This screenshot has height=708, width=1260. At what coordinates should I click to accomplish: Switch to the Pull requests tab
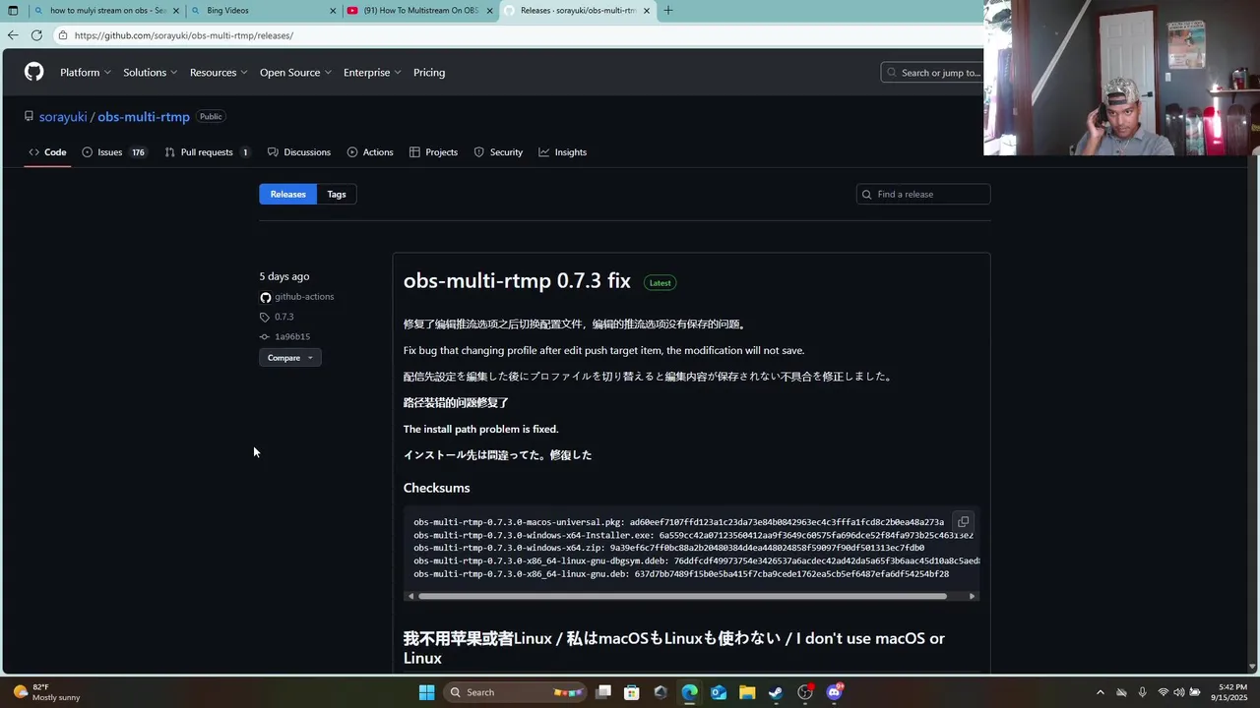pos(208,152)
